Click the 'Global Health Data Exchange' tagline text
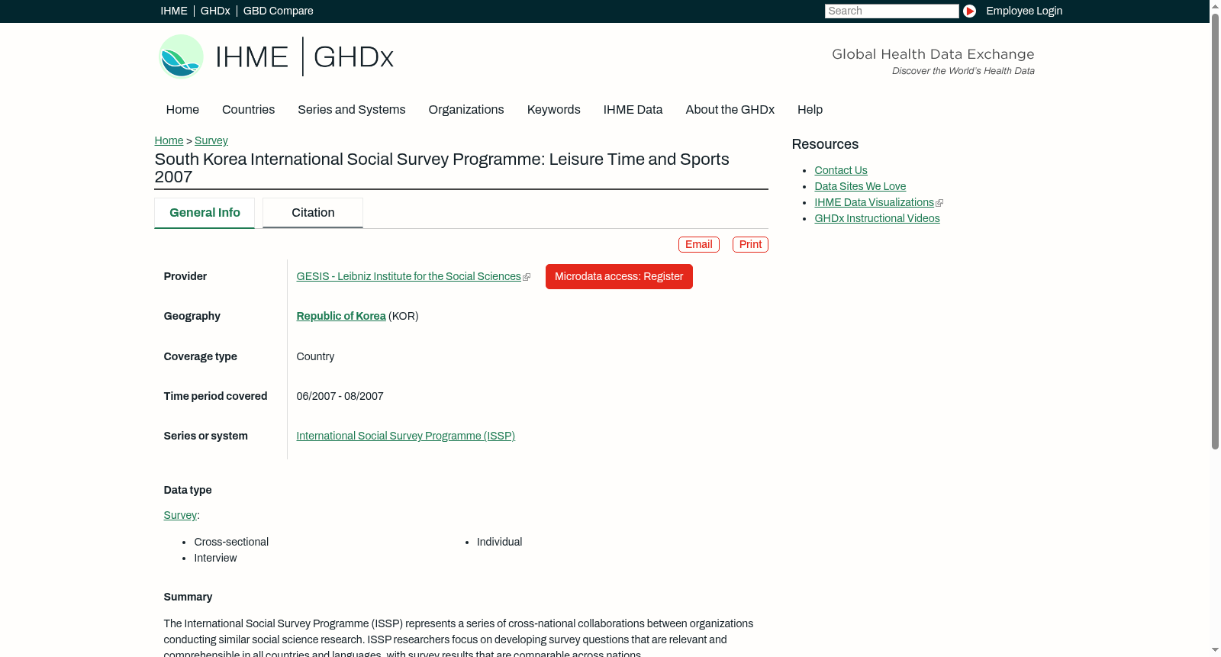The image size is (1221, 657). [x=933, y=54]
